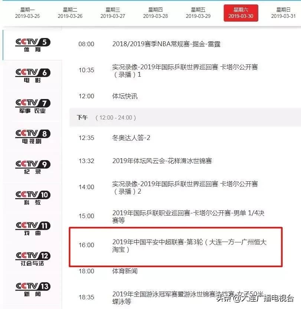
Task: Select the CCTV 10 科教 channel
Action: (33, 198)
